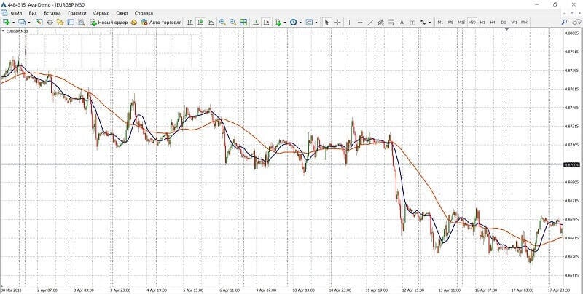Toggle chart auto scroll
This screenshot has width=583, height=294.
point(256,23)
